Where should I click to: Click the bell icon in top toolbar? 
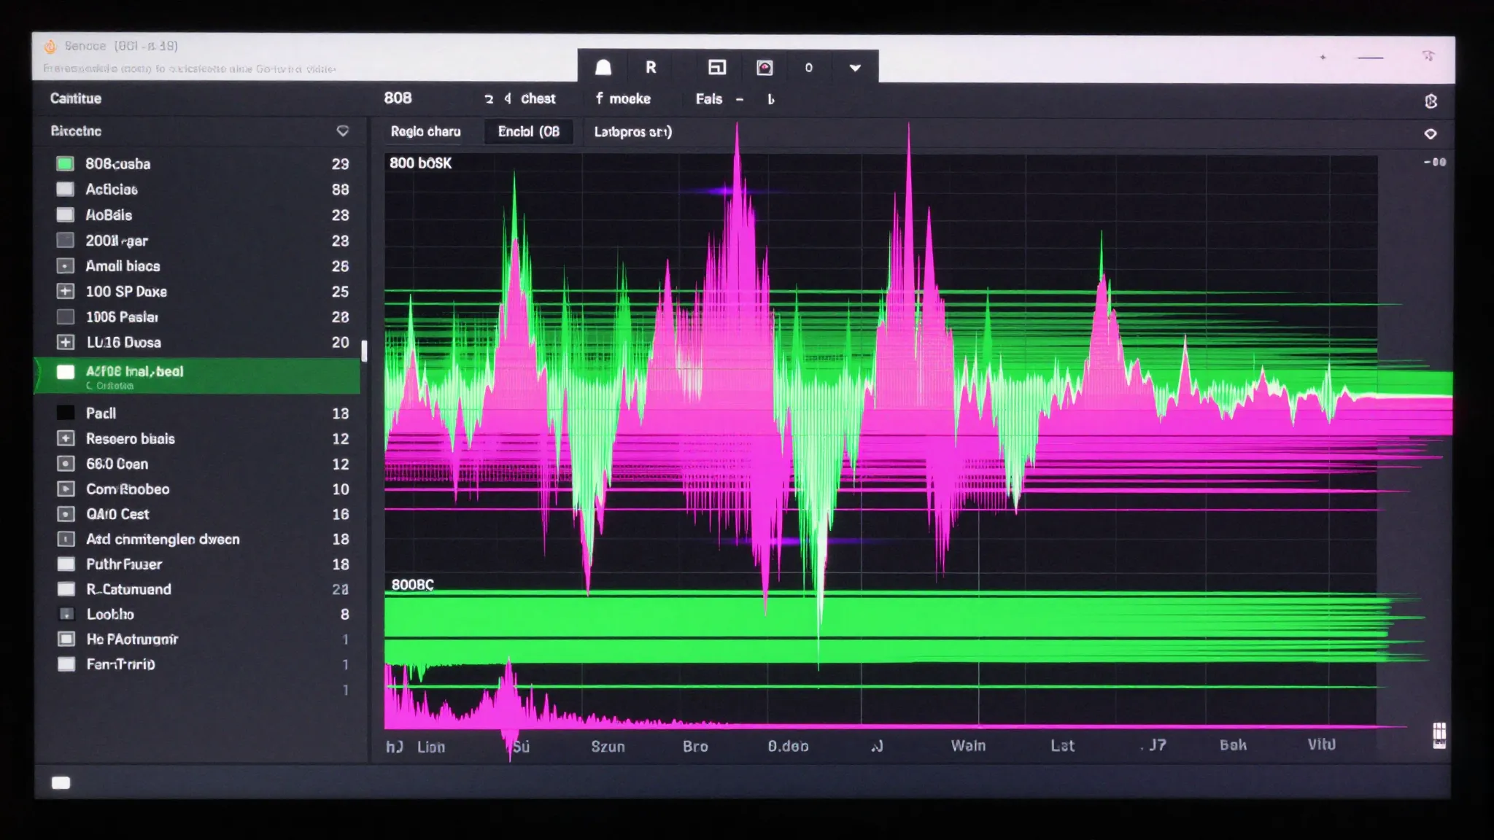coord(603,68)
